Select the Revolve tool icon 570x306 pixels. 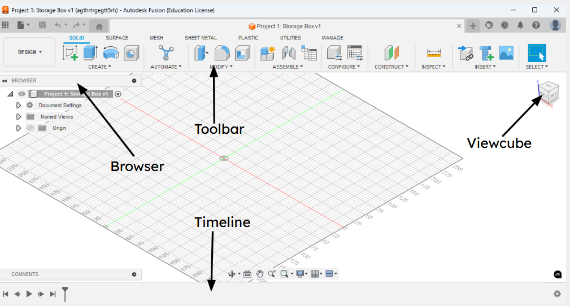tap(111, 53)
